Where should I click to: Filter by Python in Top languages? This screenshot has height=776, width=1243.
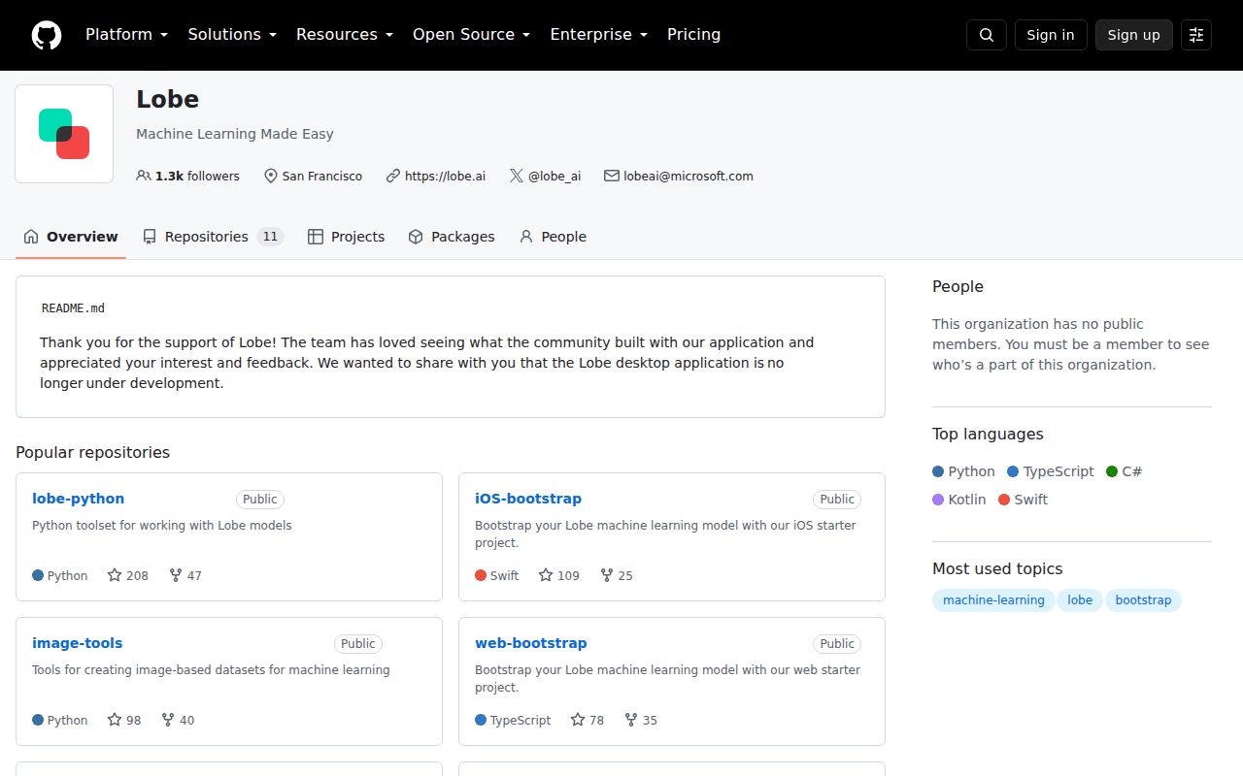coord(963,471)
